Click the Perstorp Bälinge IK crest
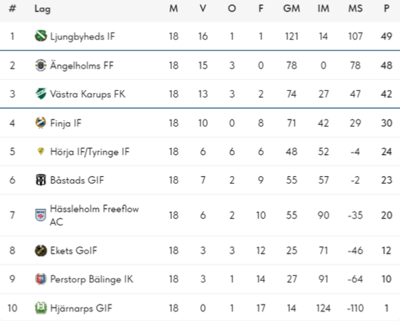Screen dimensions: 400x321 (x=41, y=279)
